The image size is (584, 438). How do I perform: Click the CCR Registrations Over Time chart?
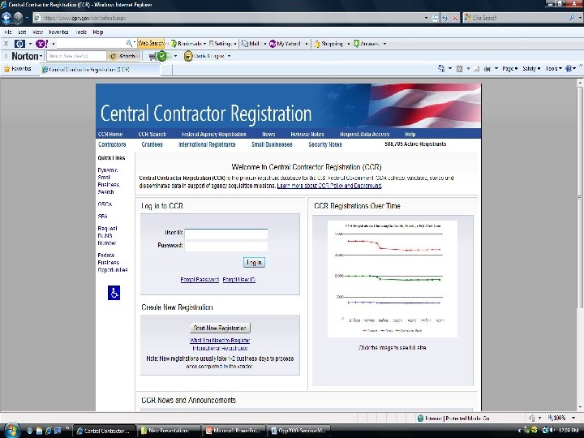[393, 279]
